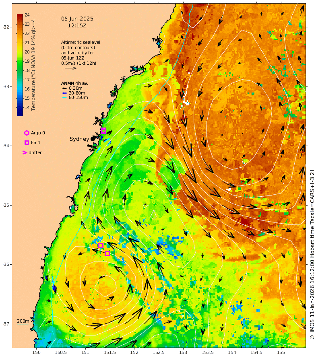
Task: Click the 'drifter' legend label
Action: pyautogui.click(x=35, y=152)
